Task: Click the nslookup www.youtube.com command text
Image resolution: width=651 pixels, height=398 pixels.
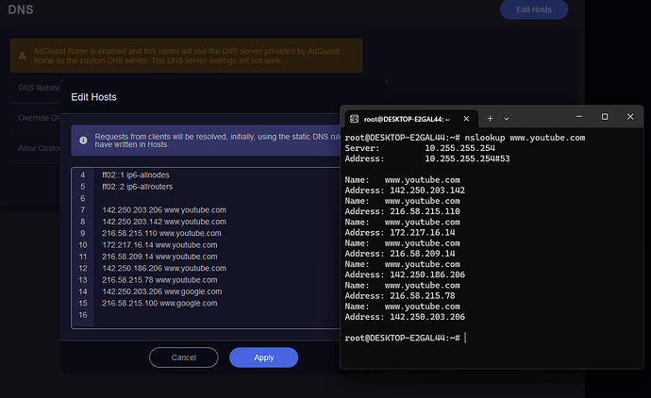Action: tap(525, 138)
